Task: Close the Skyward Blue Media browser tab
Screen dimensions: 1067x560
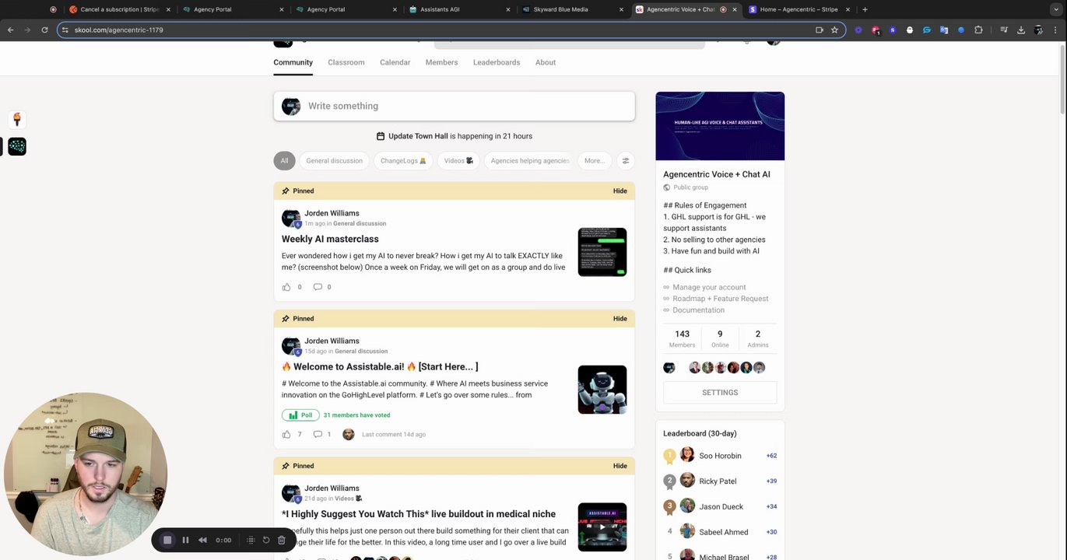Action: point(621,9)
